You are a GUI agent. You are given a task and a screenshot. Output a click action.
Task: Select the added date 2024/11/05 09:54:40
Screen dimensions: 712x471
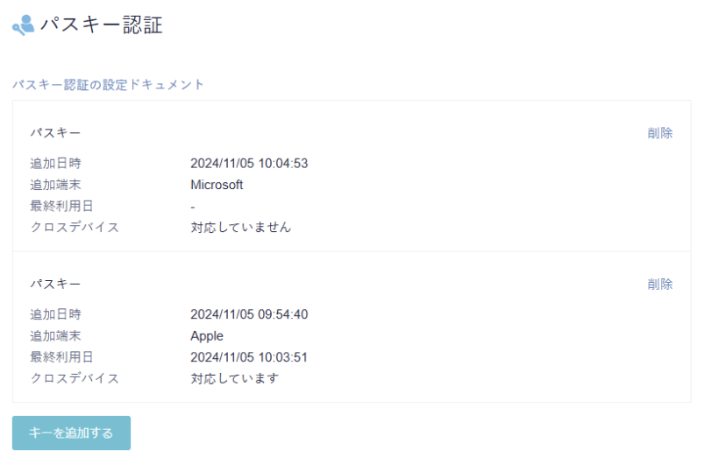[249, 314]
